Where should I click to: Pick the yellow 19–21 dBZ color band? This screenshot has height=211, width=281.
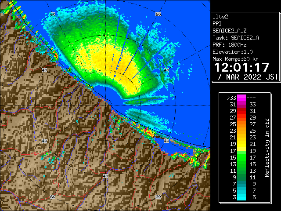[x=241, y=144]
